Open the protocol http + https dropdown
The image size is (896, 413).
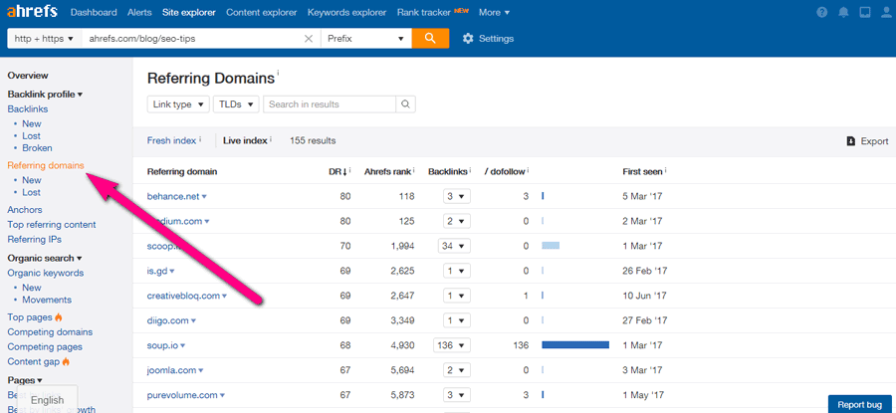(44, 38)
